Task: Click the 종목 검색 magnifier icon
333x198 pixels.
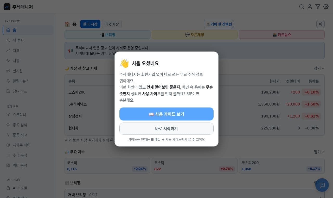Action: pyautogui.click(x=8, y=125)
